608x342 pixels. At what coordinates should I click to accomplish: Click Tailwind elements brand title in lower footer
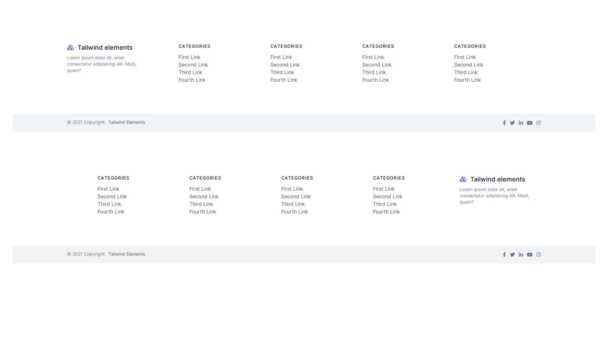[x=497, y=179]
